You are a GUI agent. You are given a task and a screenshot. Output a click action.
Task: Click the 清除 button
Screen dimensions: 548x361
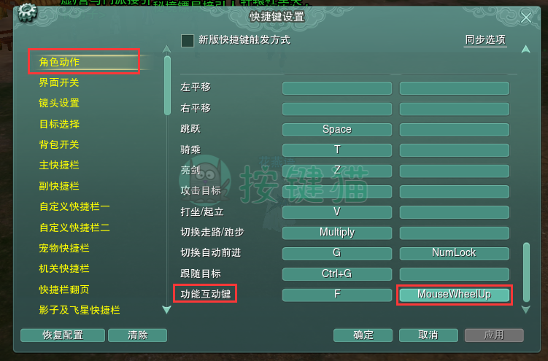137,335
